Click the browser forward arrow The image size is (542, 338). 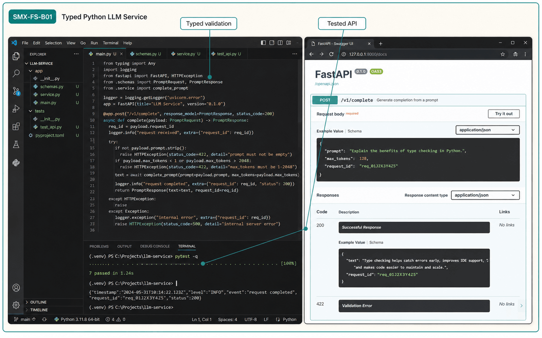point(321,54)
